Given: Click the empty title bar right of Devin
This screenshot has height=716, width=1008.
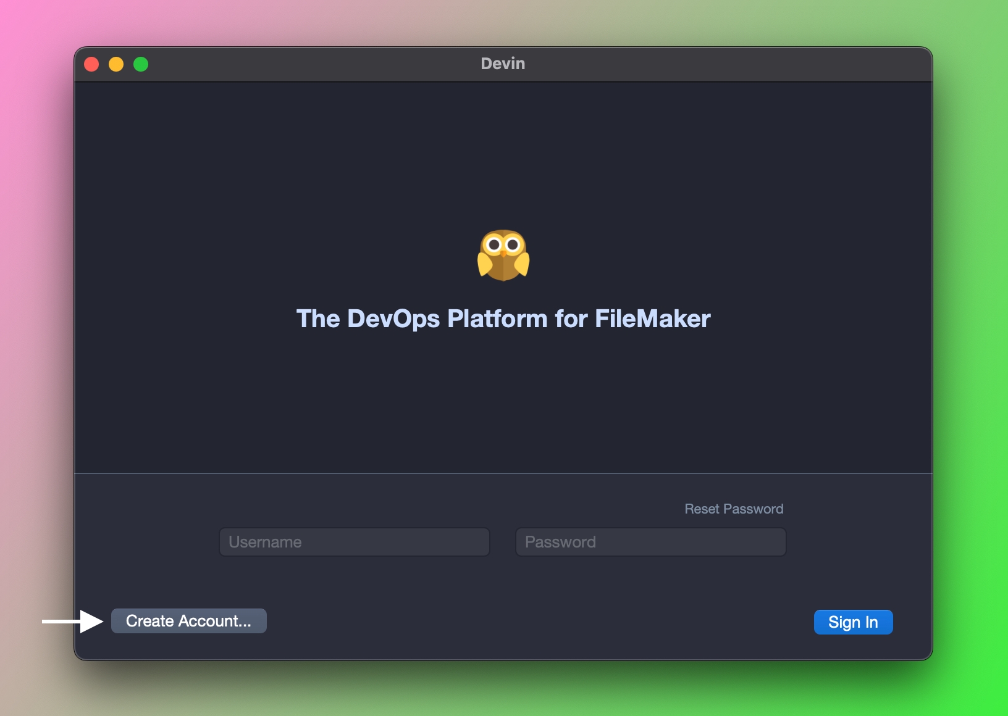Looking at the screenshot, I should [x=710, y=64].
